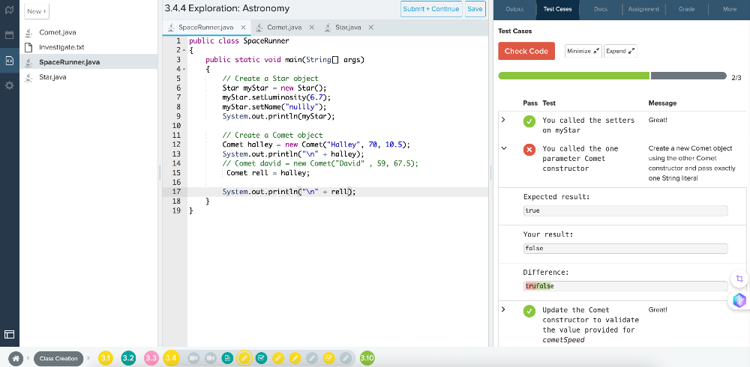Select the ringed yellow pencil exercise icon
750x367 pixels.
pyautogui.click(x=244, y=358)
